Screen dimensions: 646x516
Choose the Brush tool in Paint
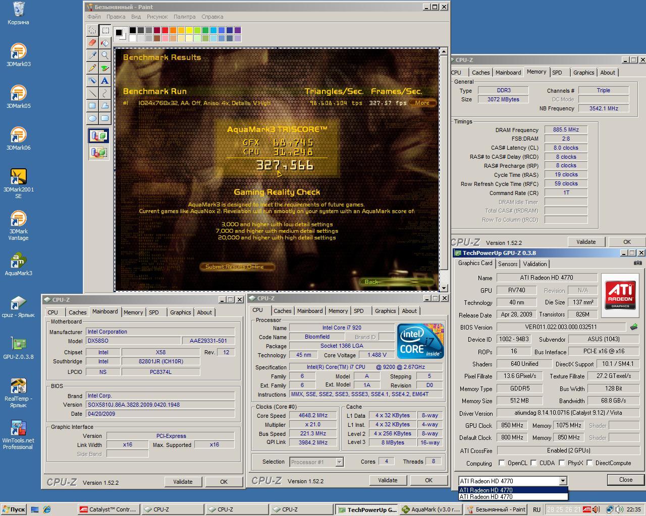click(x=105, y=68)
